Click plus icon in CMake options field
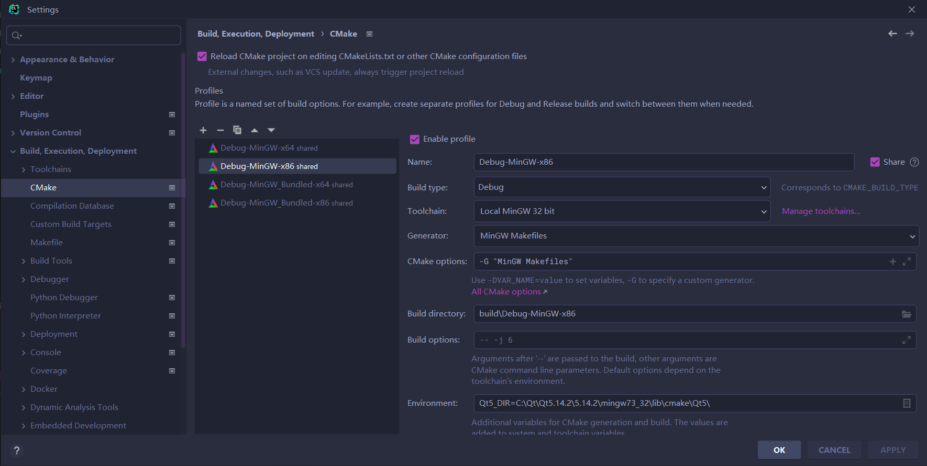 pos(893,262)
